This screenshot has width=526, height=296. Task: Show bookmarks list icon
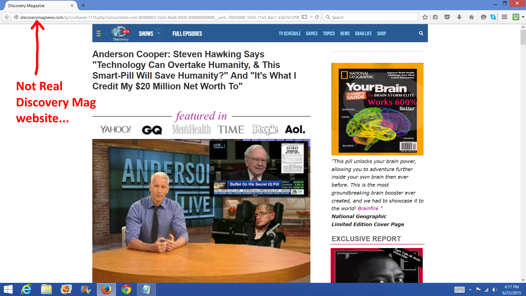click(435, 17)
